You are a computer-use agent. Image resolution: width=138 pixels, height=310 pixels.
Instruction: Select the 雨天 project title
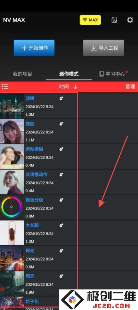click(30, 276)
